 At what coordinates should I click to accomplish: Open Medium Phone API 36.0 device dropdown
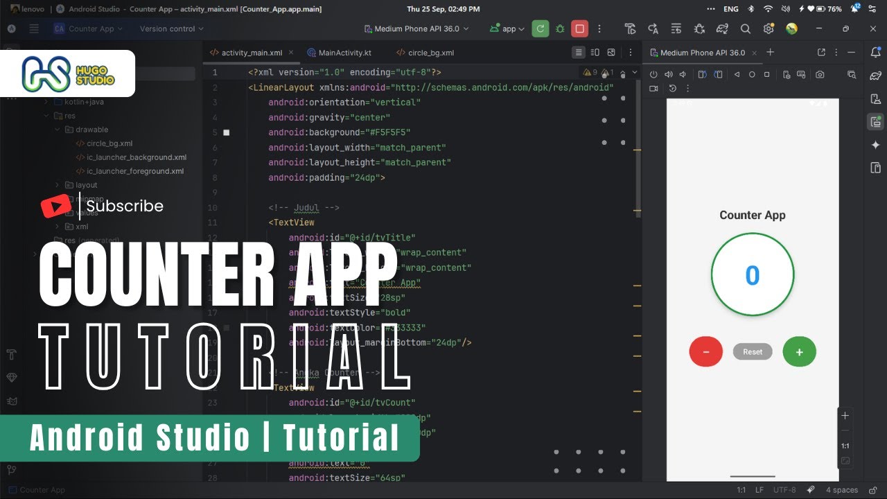click(x=416, y=28)
